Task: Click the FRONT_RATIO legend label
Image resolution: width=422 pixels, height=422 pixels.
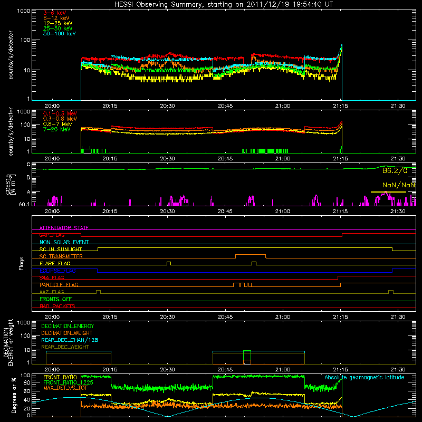Action: click(x=60, y=377)
